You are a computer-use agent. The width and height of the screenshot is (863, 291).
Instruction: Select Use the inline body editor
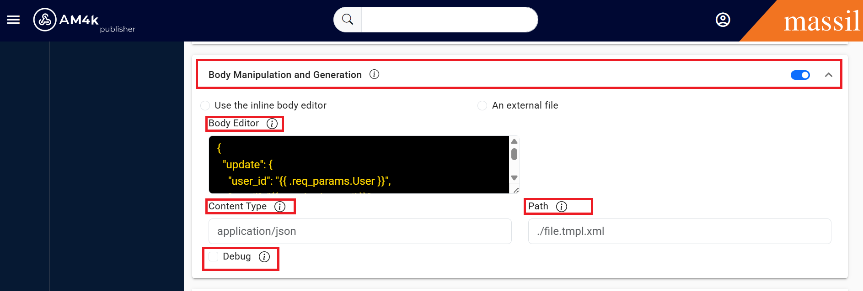[205, 106]
